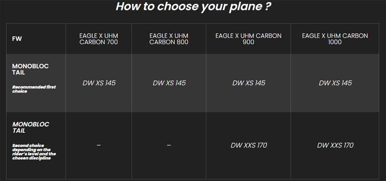Click the EAGLE X UHM CARBON 700 header
Viewport: 386px width, 181px height.
tap(99, 39)
